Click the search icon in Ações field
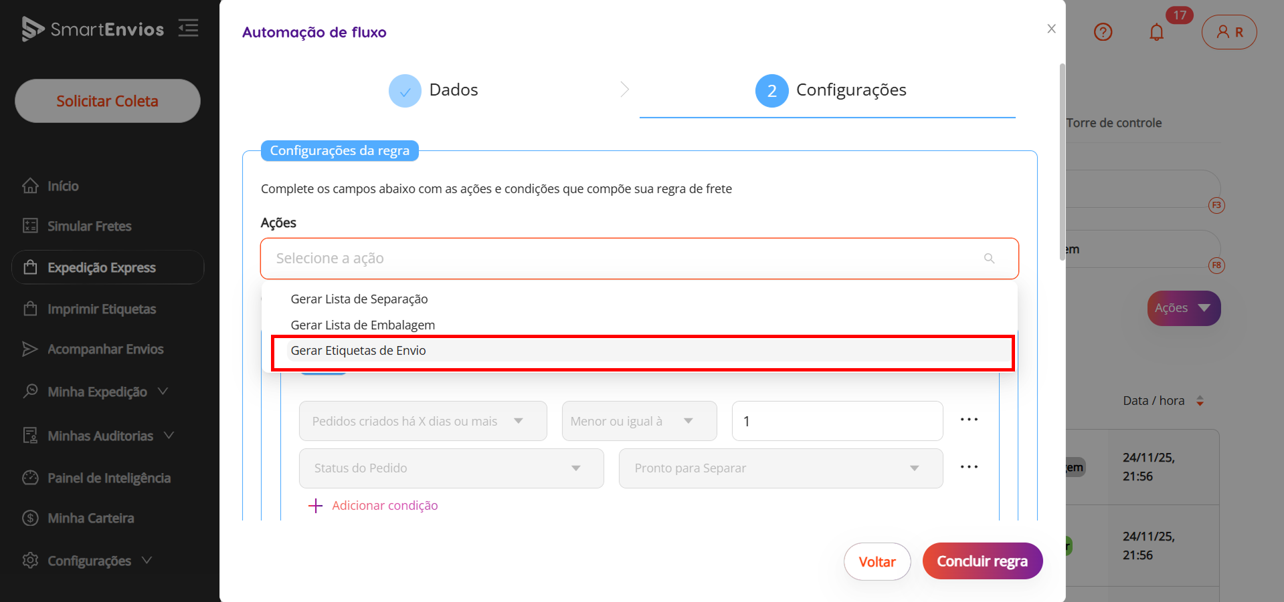 click(989, 259)
